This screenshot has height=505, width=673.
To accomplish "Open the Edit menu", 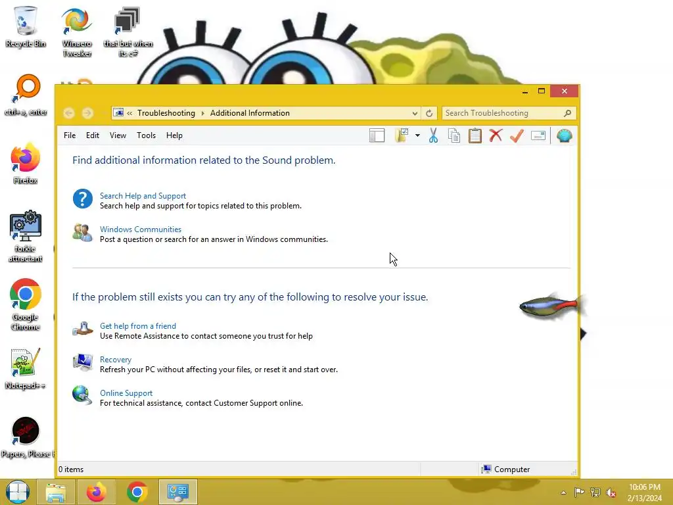I will tap(92, 135).
